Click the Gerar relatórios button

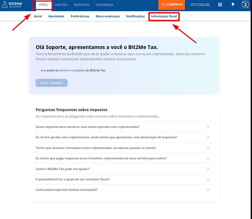[x=52, y=83]
